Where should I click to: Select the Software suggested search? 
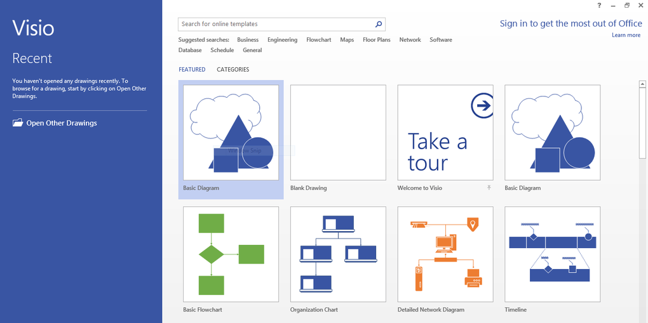pos(440,40)
